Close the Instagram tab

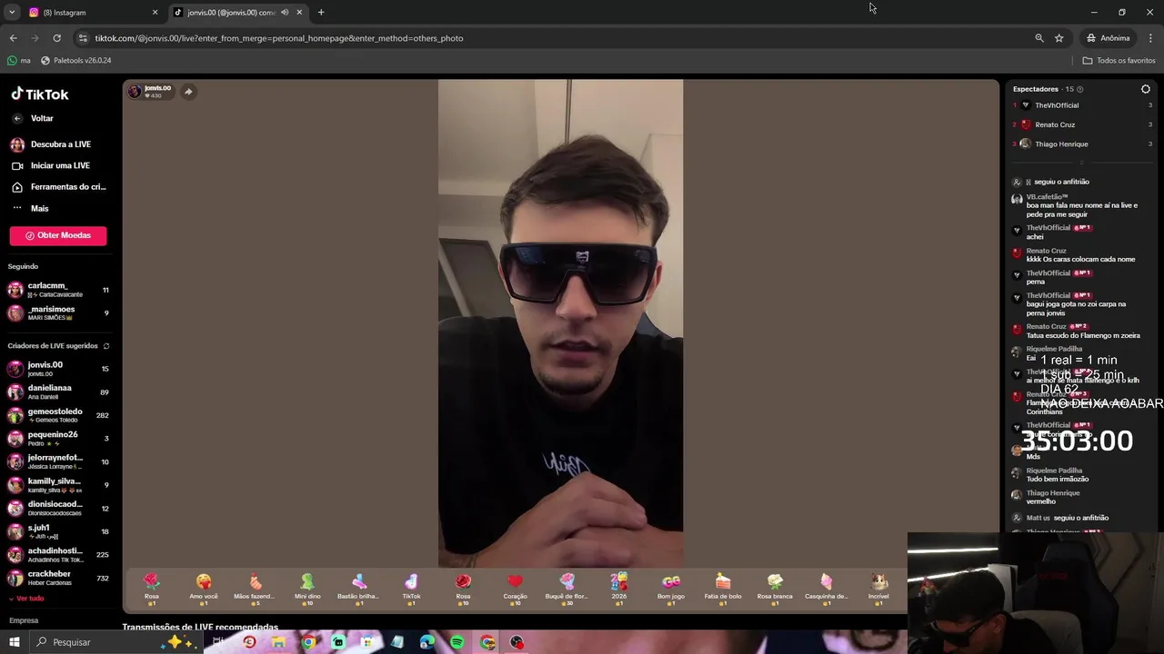(x=155, y=13)
